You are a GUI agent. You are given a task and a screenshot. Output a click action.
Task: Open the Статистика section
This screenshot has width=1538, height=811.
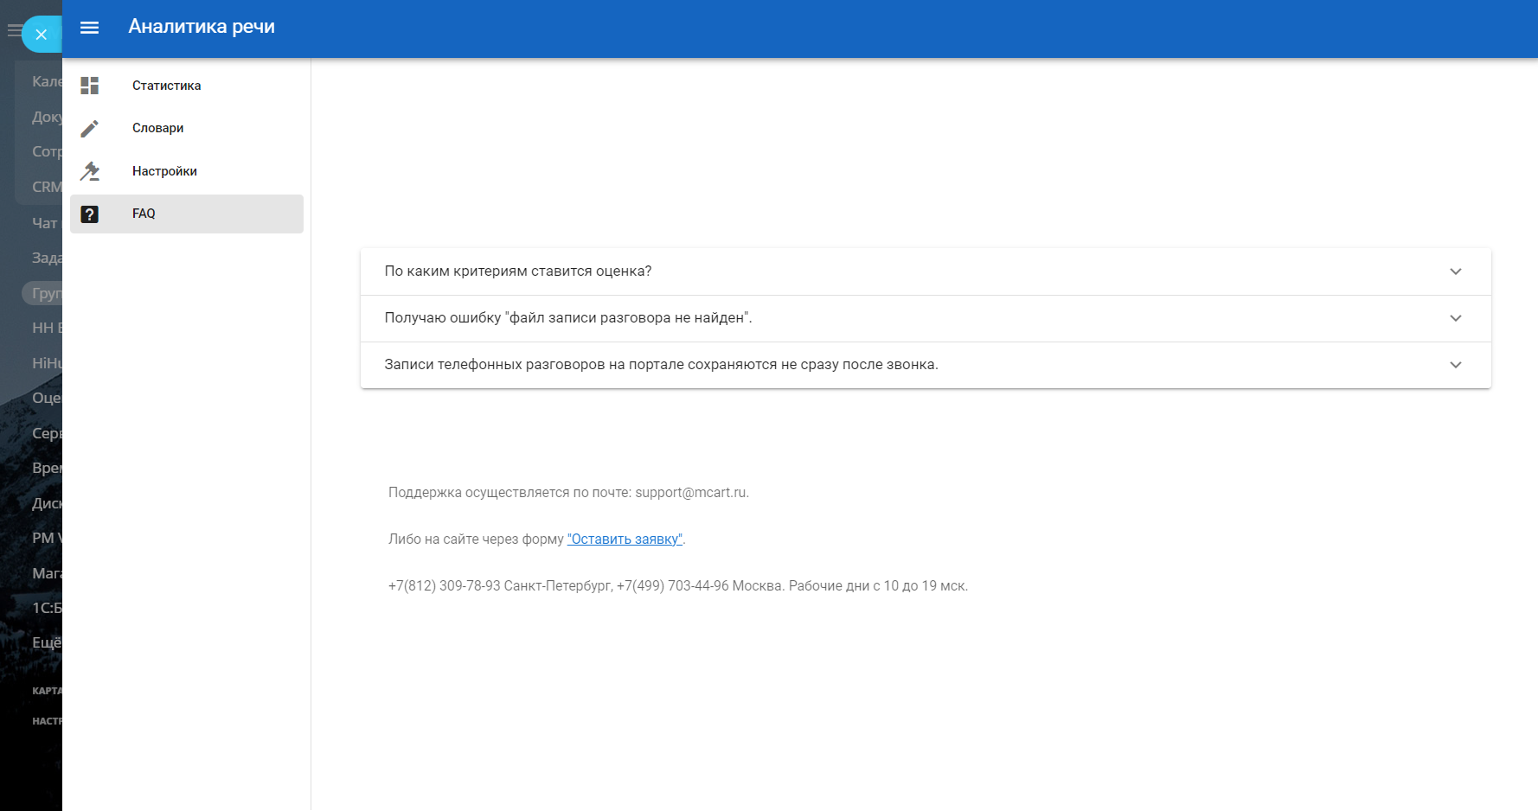click(187, 86)
